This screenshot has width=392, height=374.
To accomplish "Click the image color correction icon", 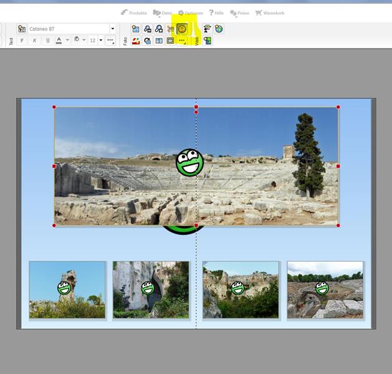I will pos(136,41).
